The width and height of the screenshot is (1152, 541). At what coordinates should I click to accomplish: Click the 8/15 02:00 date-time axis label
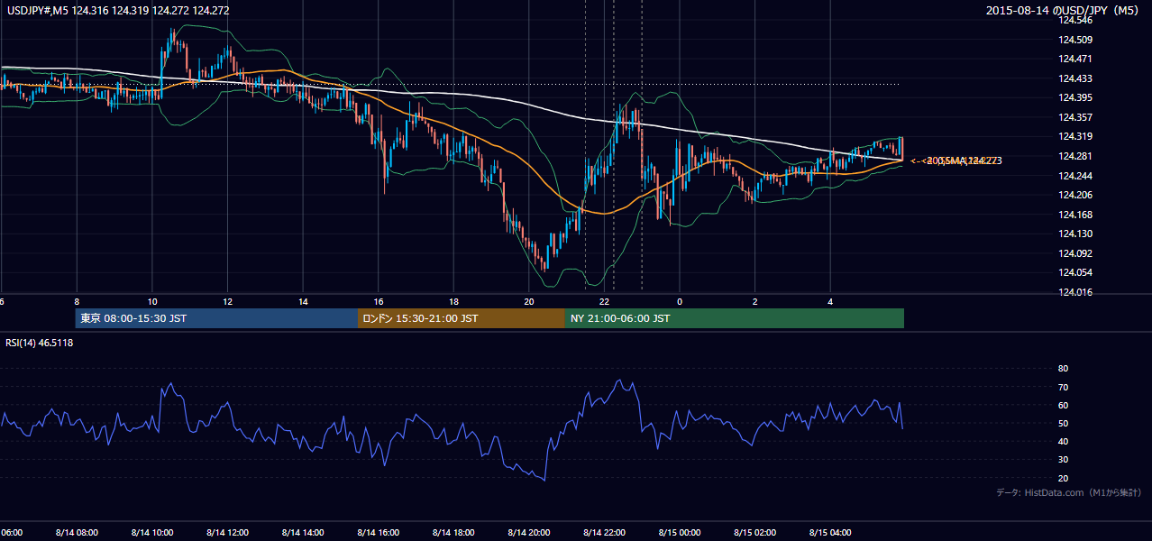point(755,533)
